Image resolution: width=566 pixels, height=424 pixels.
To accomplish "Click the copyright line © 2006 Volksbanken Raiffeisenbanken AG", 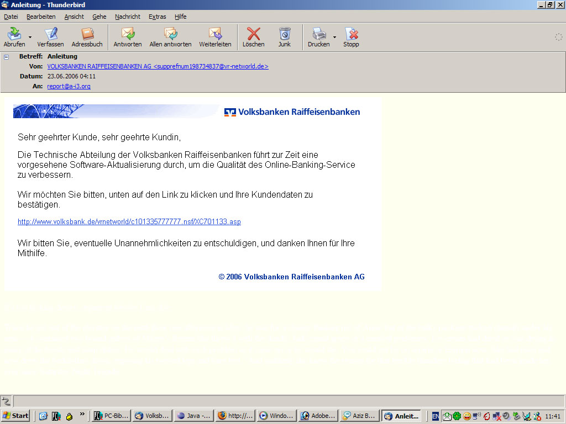I will pyautogui.click(x=292, y=277).
